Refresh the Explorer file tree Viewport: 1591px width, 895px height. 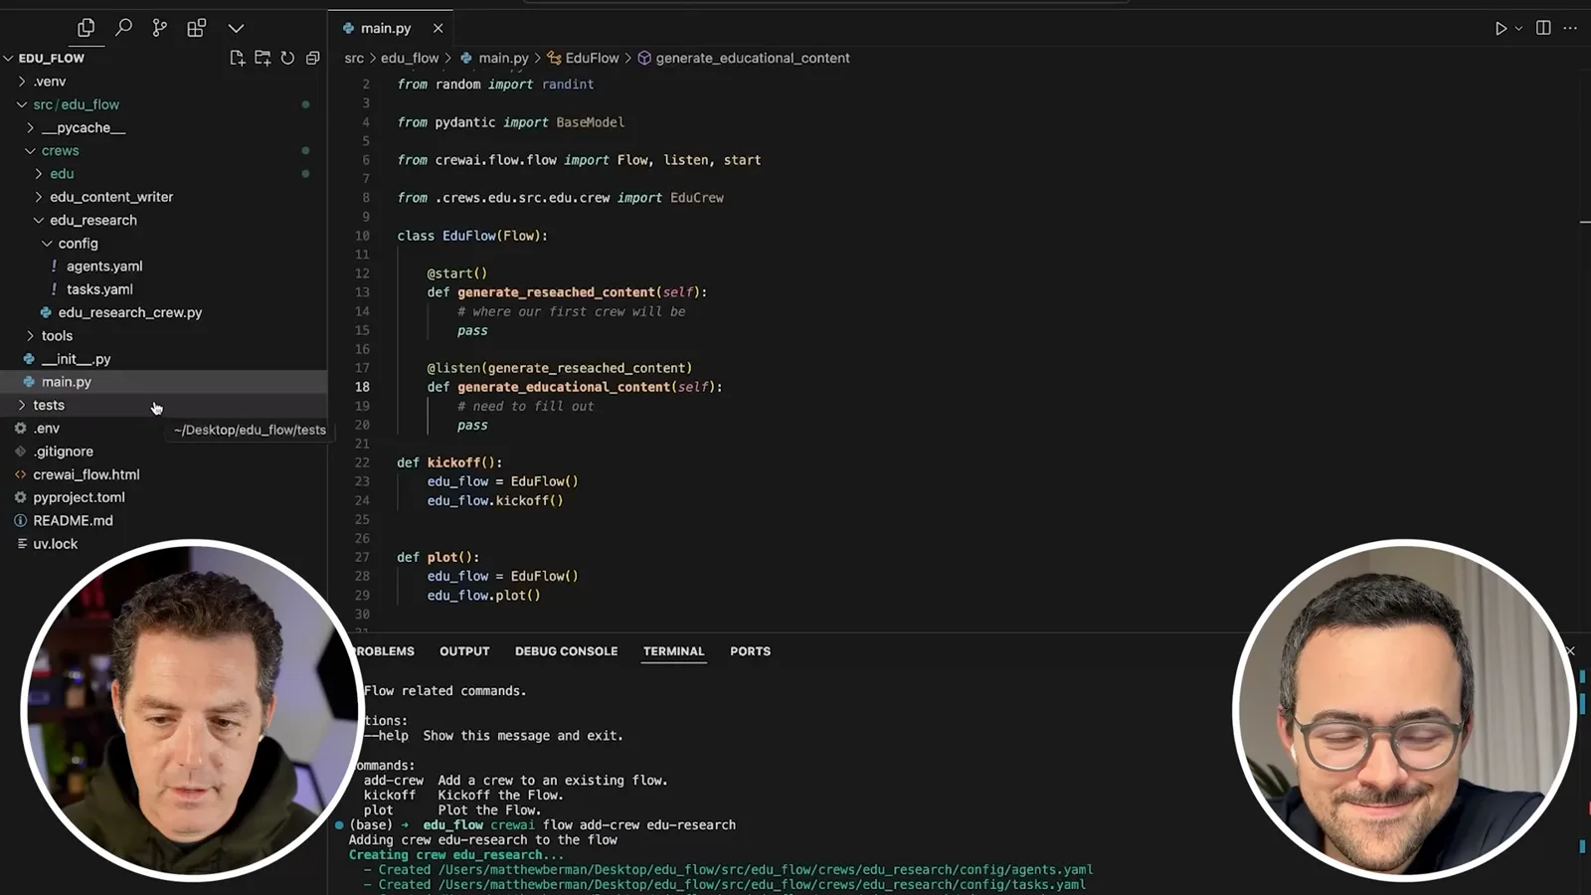pyautogui.click(x=287, y=58)
